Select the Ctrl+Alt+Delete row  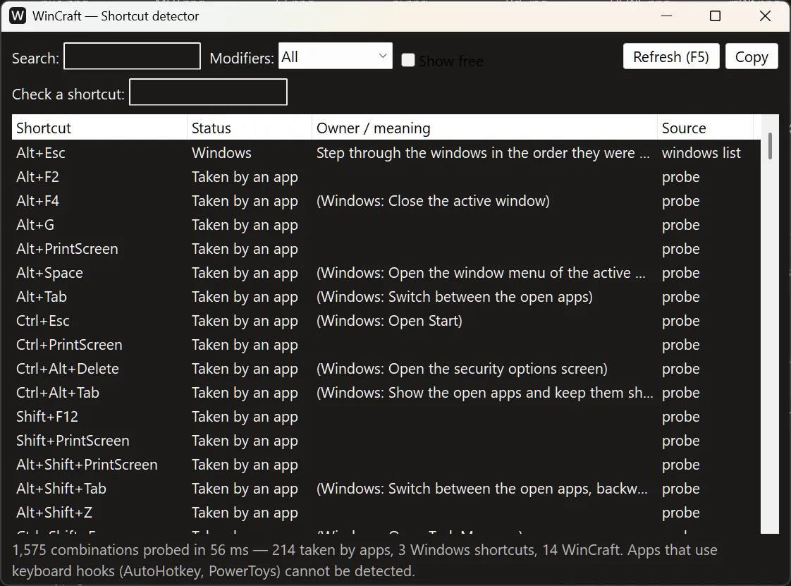tap(386, 369)
